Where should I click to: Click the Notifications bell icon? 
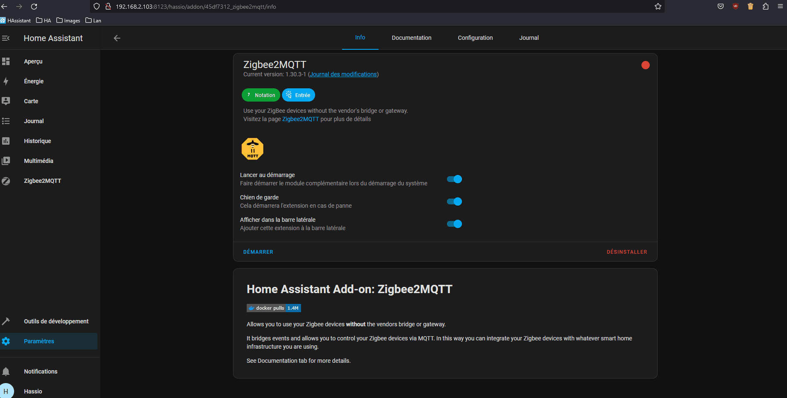coord(6,371)
